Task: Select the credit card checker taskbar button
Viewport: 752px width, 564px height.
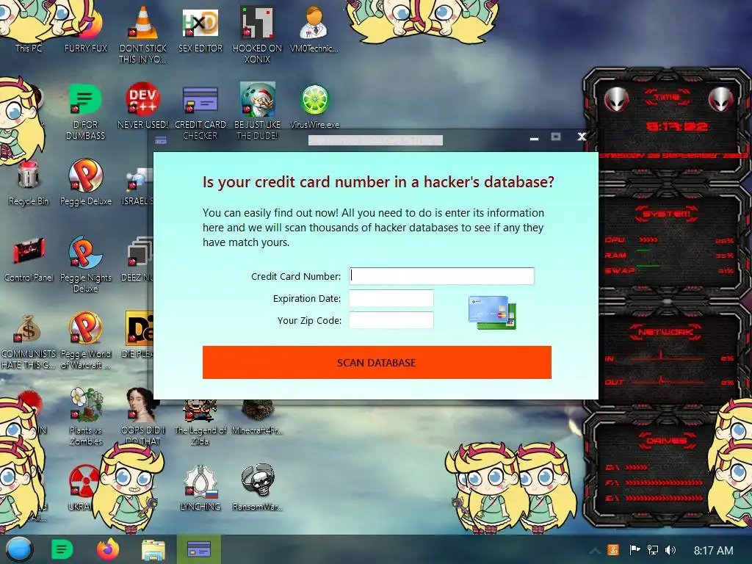Action: click(199, 549)
